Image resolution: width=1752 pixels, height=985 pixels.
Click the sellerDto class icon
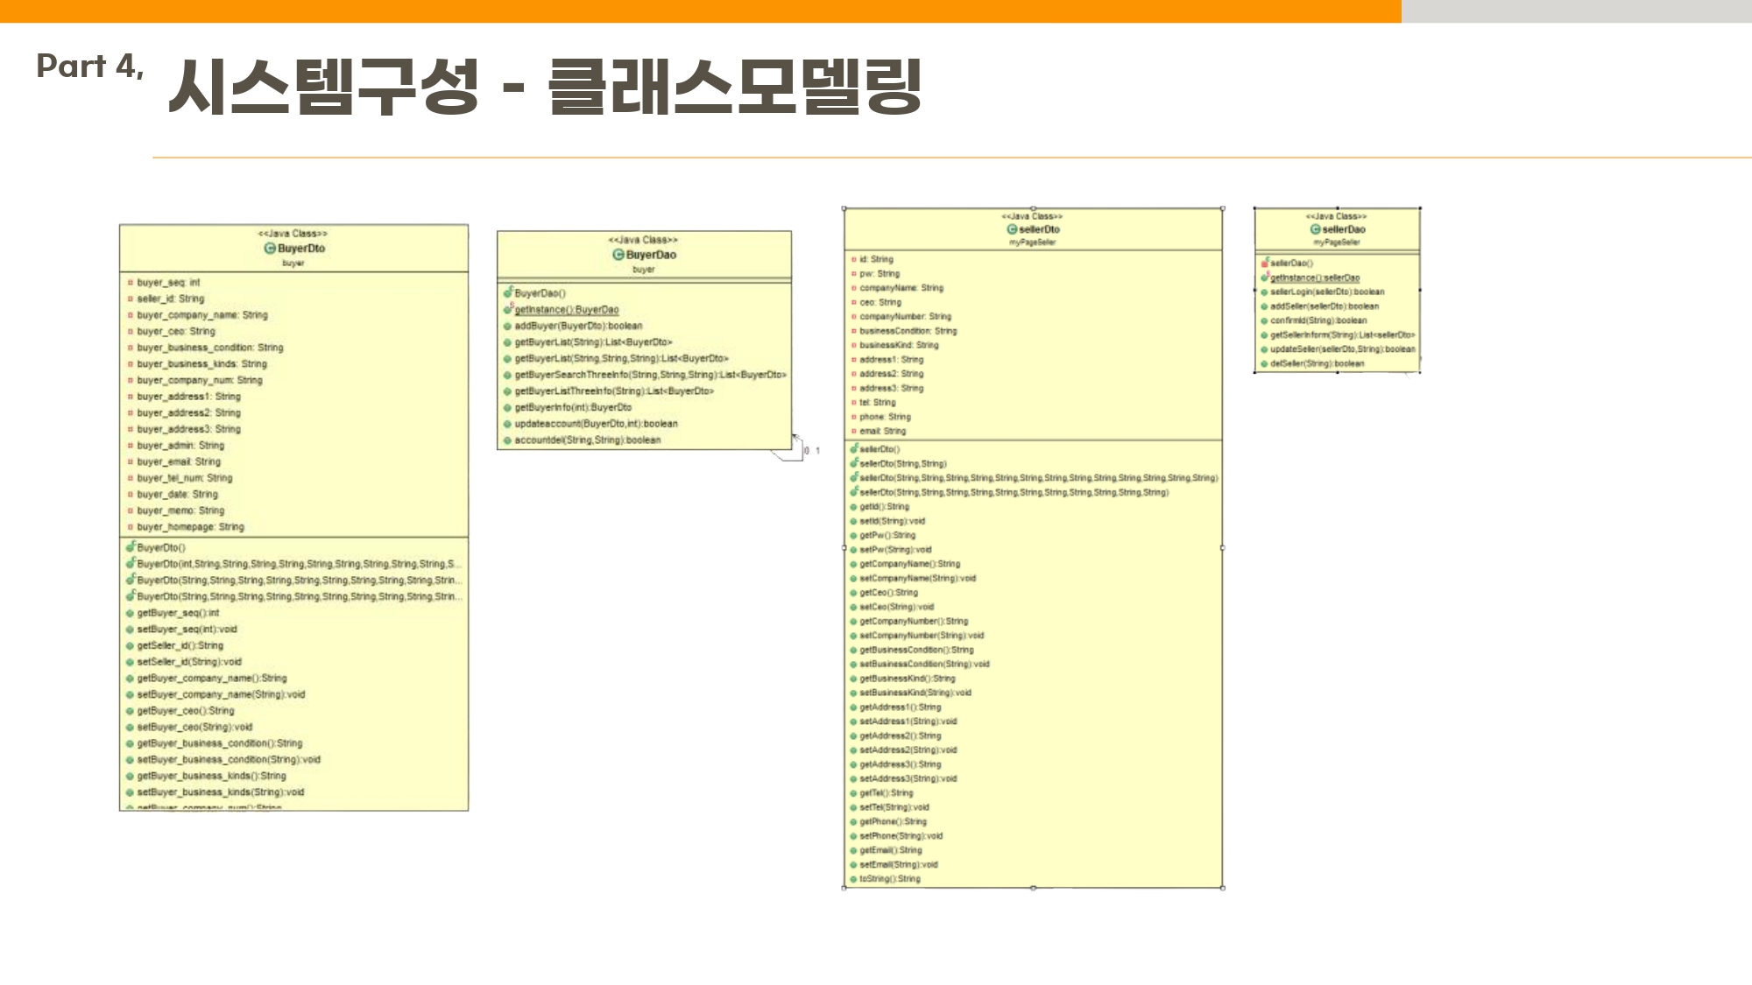tap(1012, 229)
